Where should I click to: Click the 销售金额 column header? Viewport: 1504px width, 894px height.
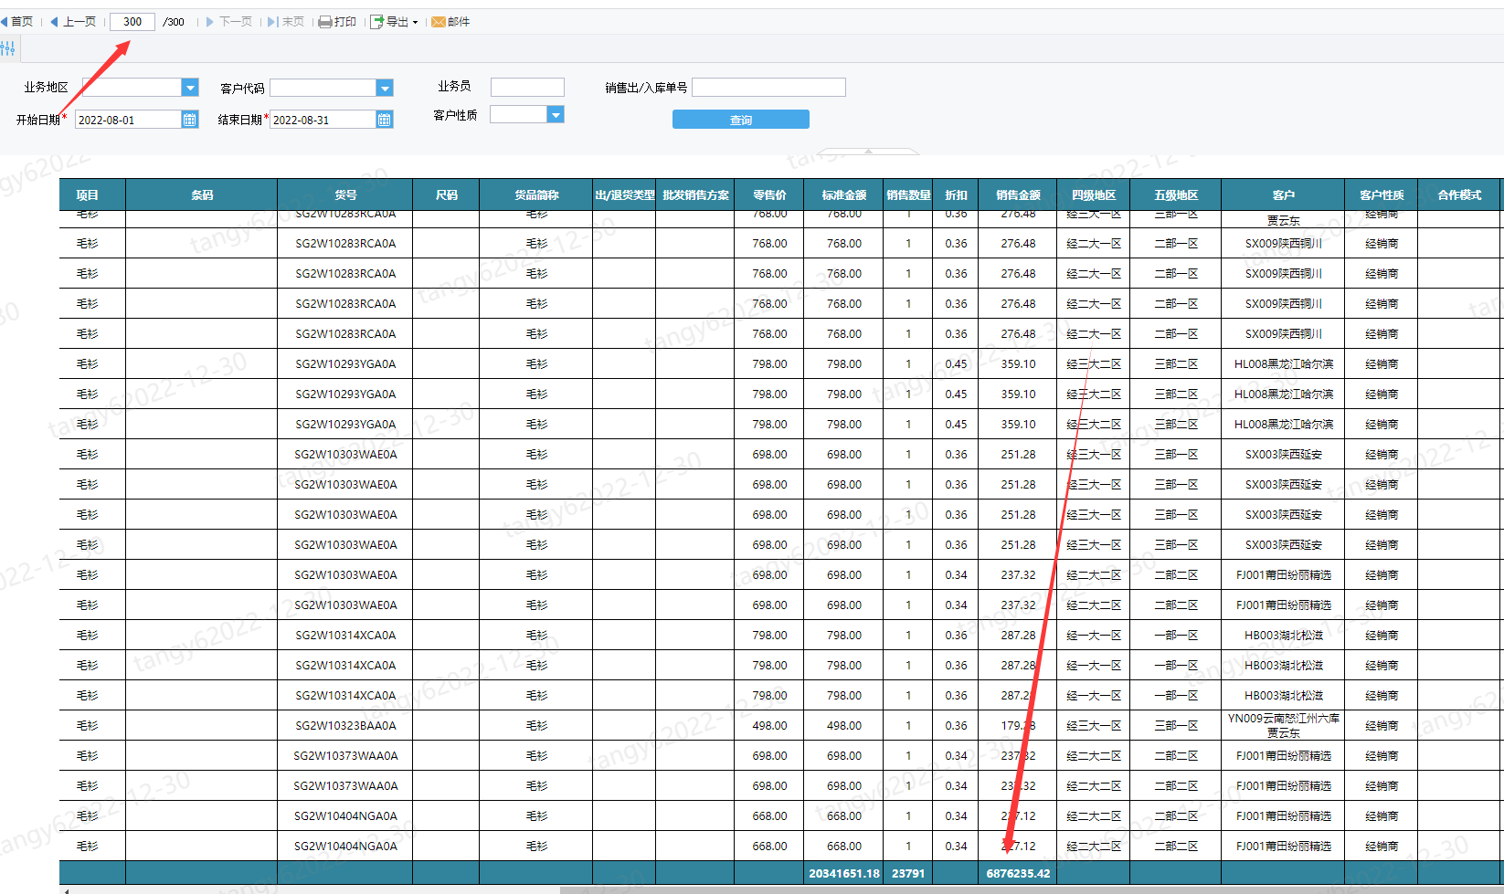1018,195
